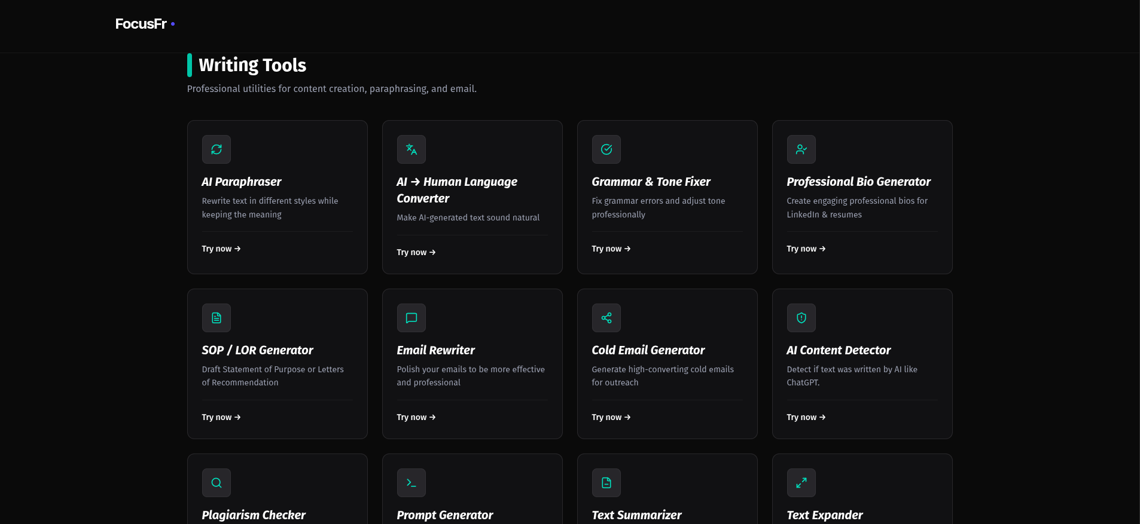
Task: Click the Writing Tools section heading
Action: [x=252, y=65]
